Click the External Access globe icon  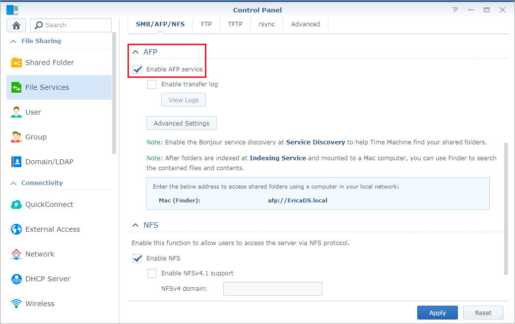pyautogui.click(x=16, y=229)
